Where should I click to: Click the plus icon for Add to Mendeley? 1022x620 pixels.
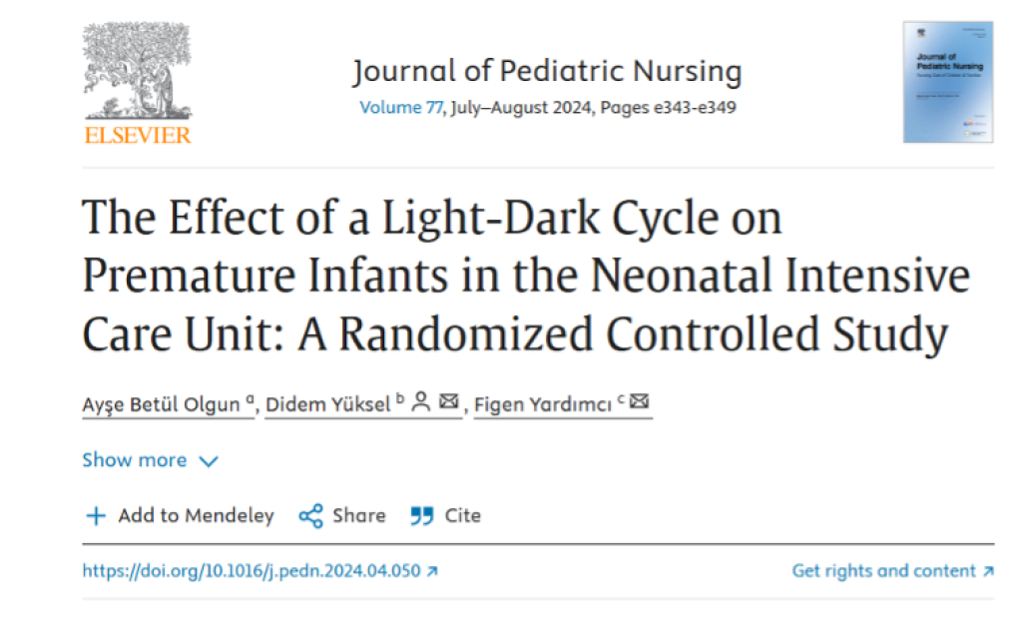tap(96, 516)
